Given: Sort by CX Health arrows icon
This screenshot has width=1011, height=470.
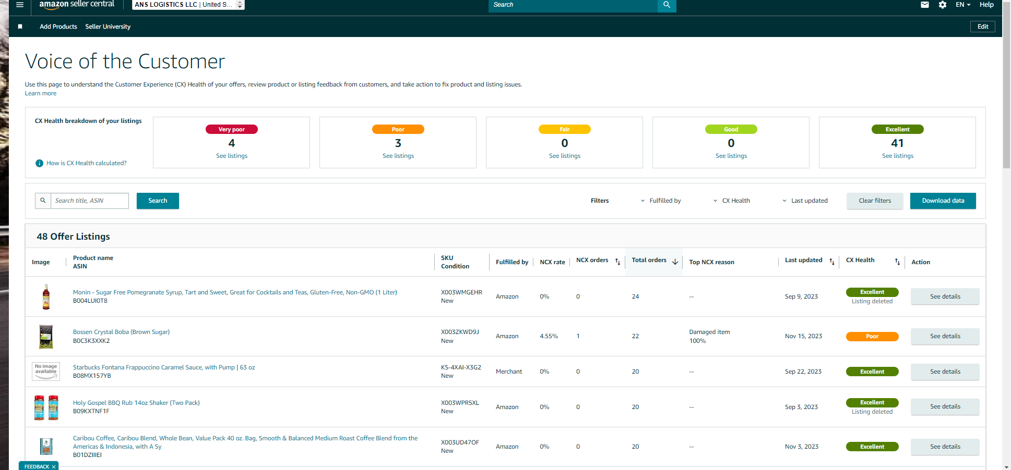Looking at the screenshot, I should (x=897, y=262).
